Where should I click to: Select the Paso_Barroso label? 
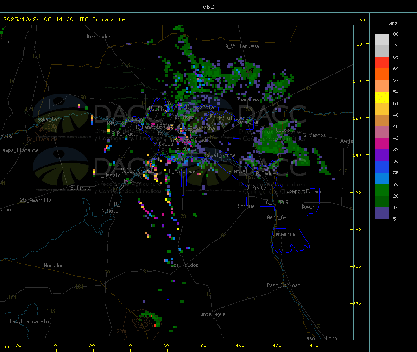[x=284, y=285]
